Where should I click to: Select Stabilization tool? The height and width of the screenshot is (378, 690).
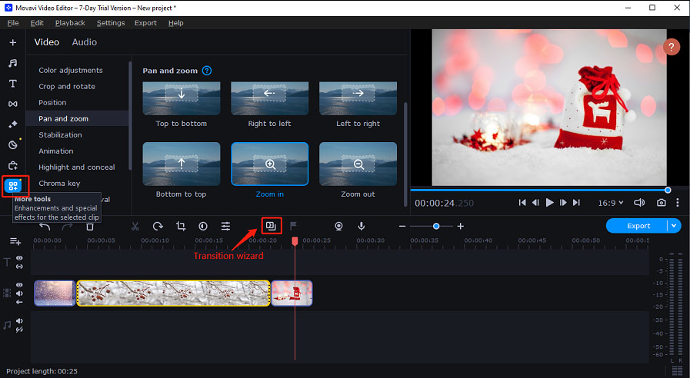(60, 135)
